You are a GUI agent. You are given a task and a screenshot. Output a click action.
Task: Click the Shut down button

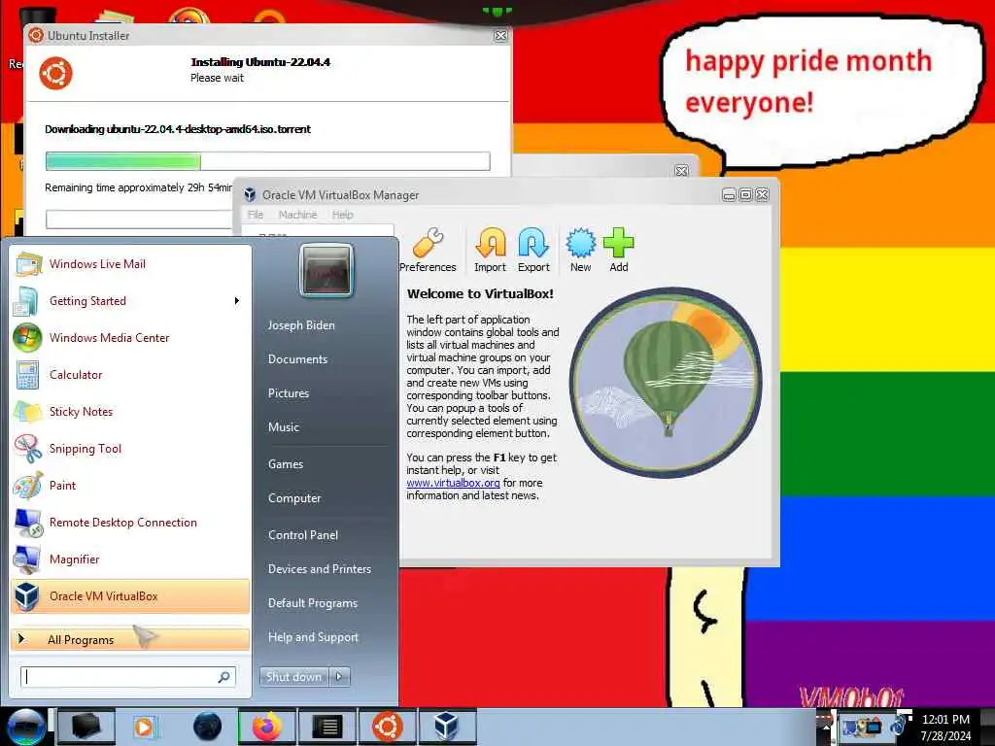pyautogui.click(x=294, y=676)
